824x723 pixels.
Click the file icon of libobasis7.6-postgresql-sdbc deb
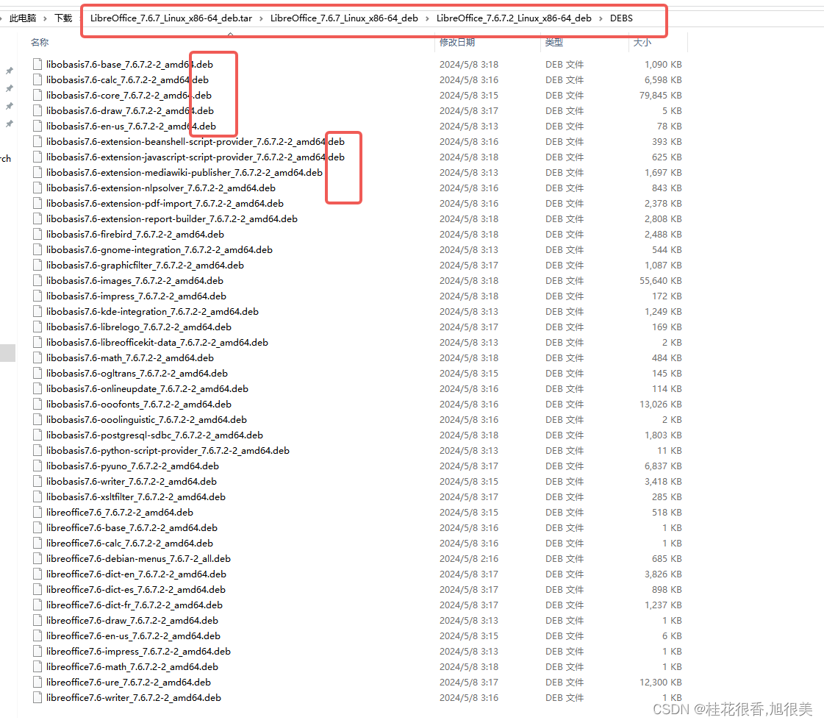pos(37,435)
